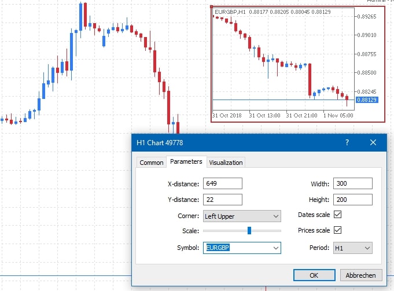Screen dimensions: 394x291
Task: Expand the Corner dropdown showing Left Upper
Action: point(274,216)
